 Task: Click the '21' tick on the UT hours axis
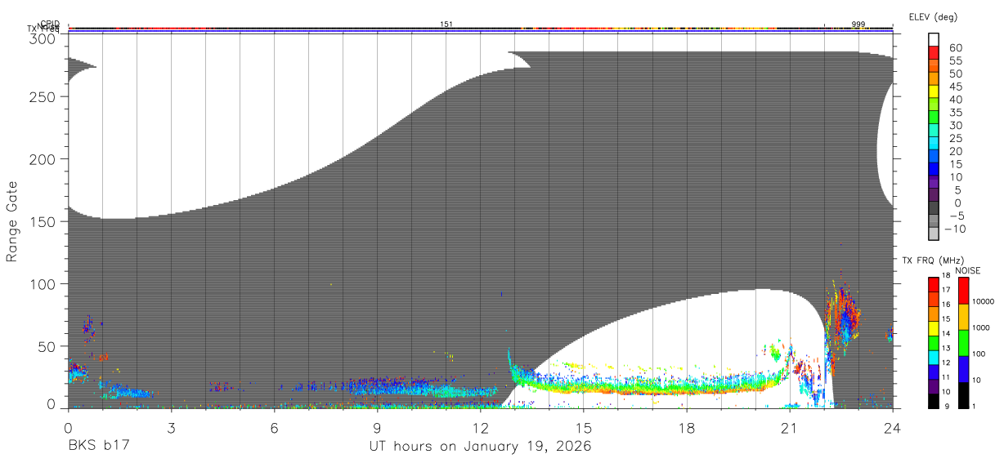[x=789, y=427]
